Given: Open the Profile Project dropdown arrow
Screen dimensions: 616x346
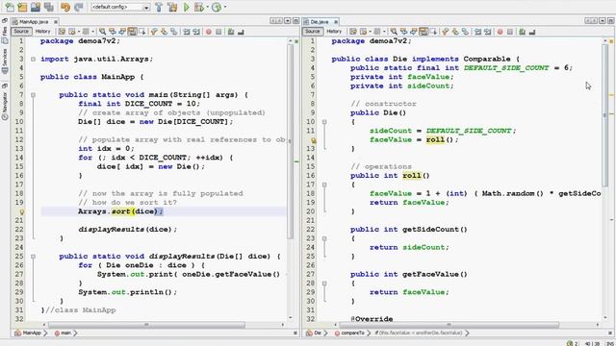Looking at the screenshot, I should point(225,7).
